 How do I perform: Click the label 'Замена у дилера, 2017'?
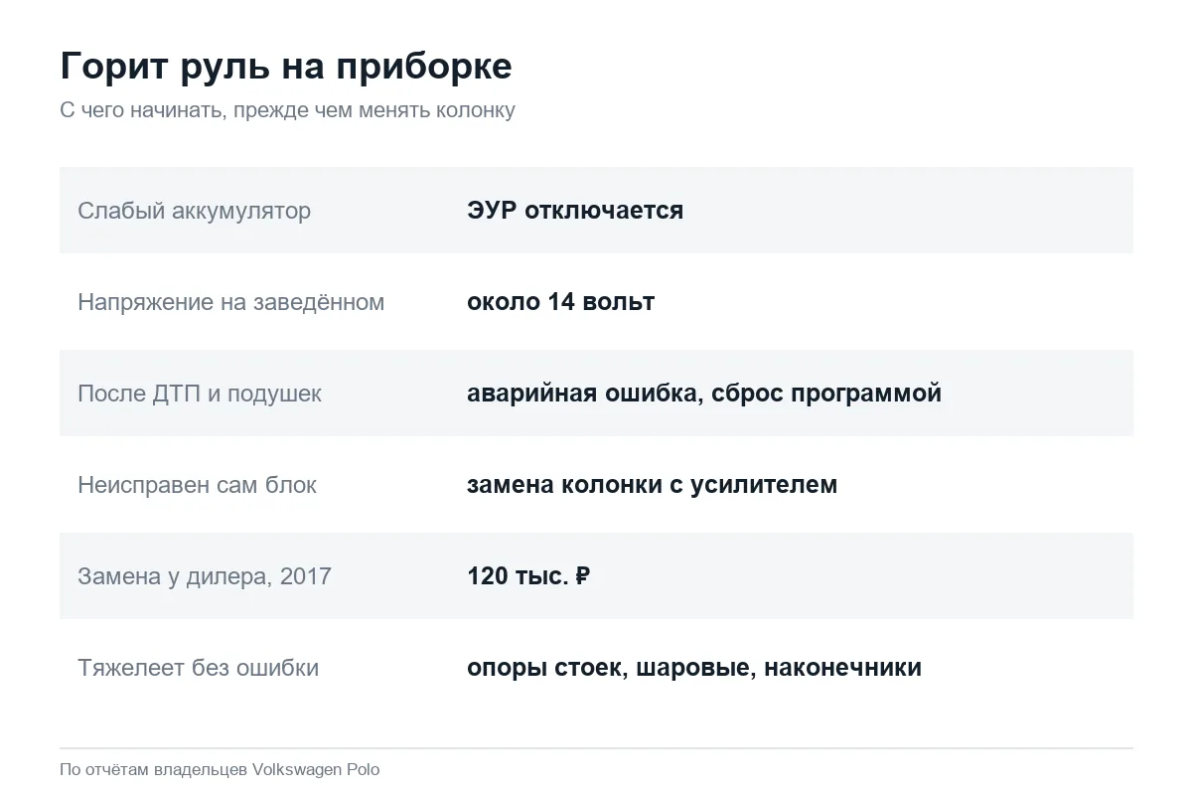point(205,576)
